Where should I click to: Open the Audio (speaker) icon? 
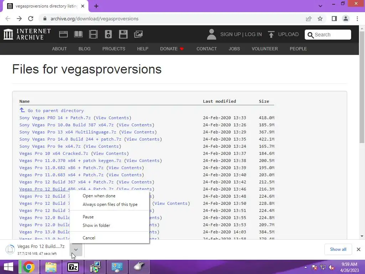pyautogui.click(x=108, y=34)
